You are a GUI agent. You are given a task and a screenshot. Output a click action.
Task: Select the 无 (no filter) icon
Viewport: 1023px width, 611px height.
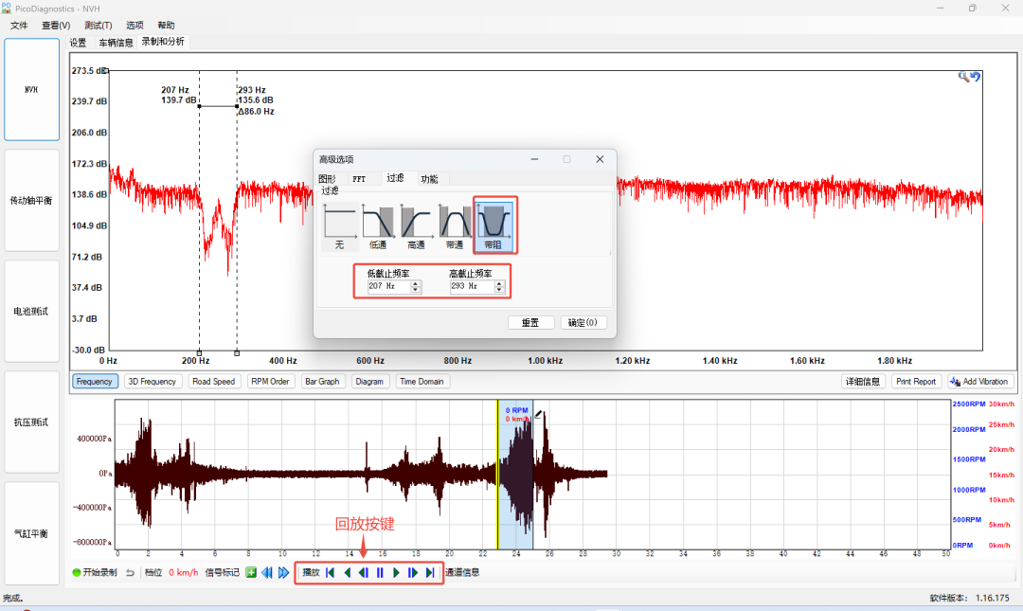(339, 225)
